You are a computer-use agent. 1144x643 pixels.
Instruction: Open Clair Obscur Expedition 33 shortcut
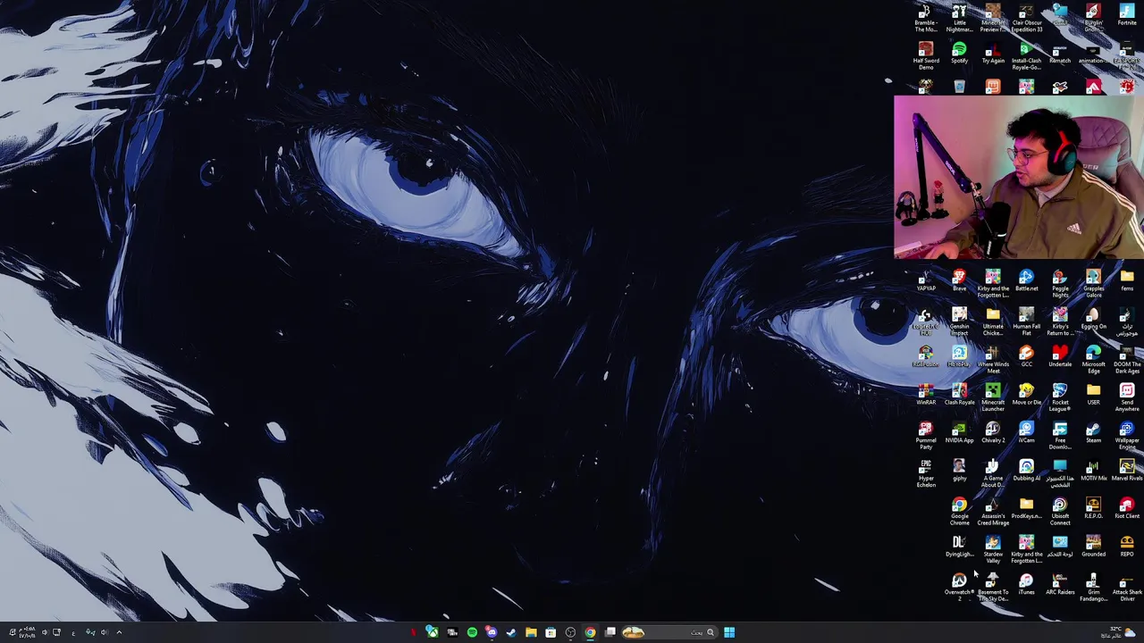point(1026,20)
